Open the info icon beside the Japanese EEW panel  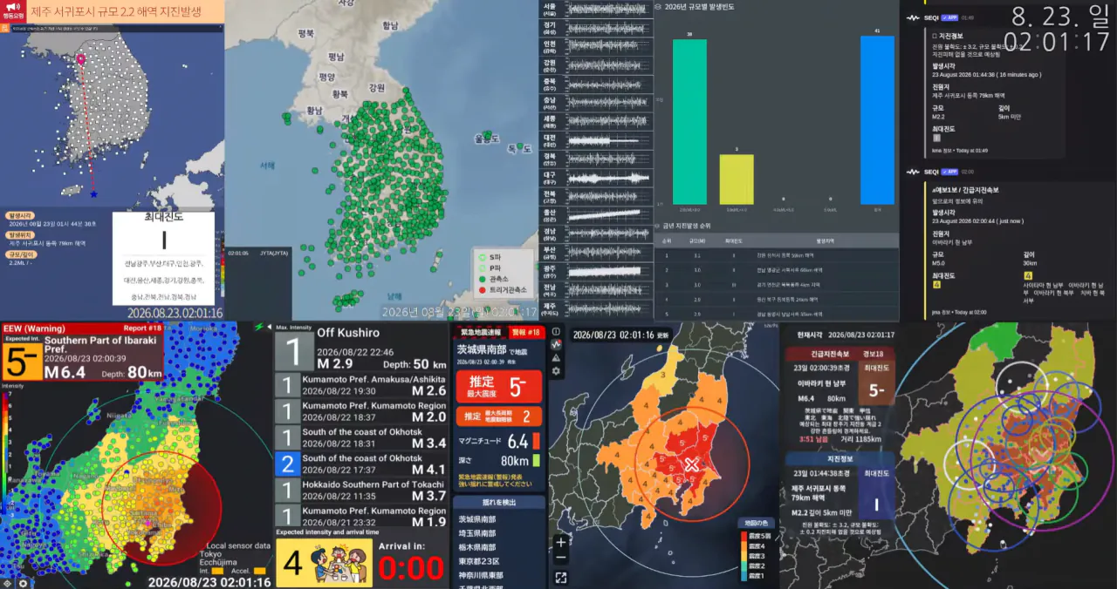pyautogui.click(x=556, y=331)
